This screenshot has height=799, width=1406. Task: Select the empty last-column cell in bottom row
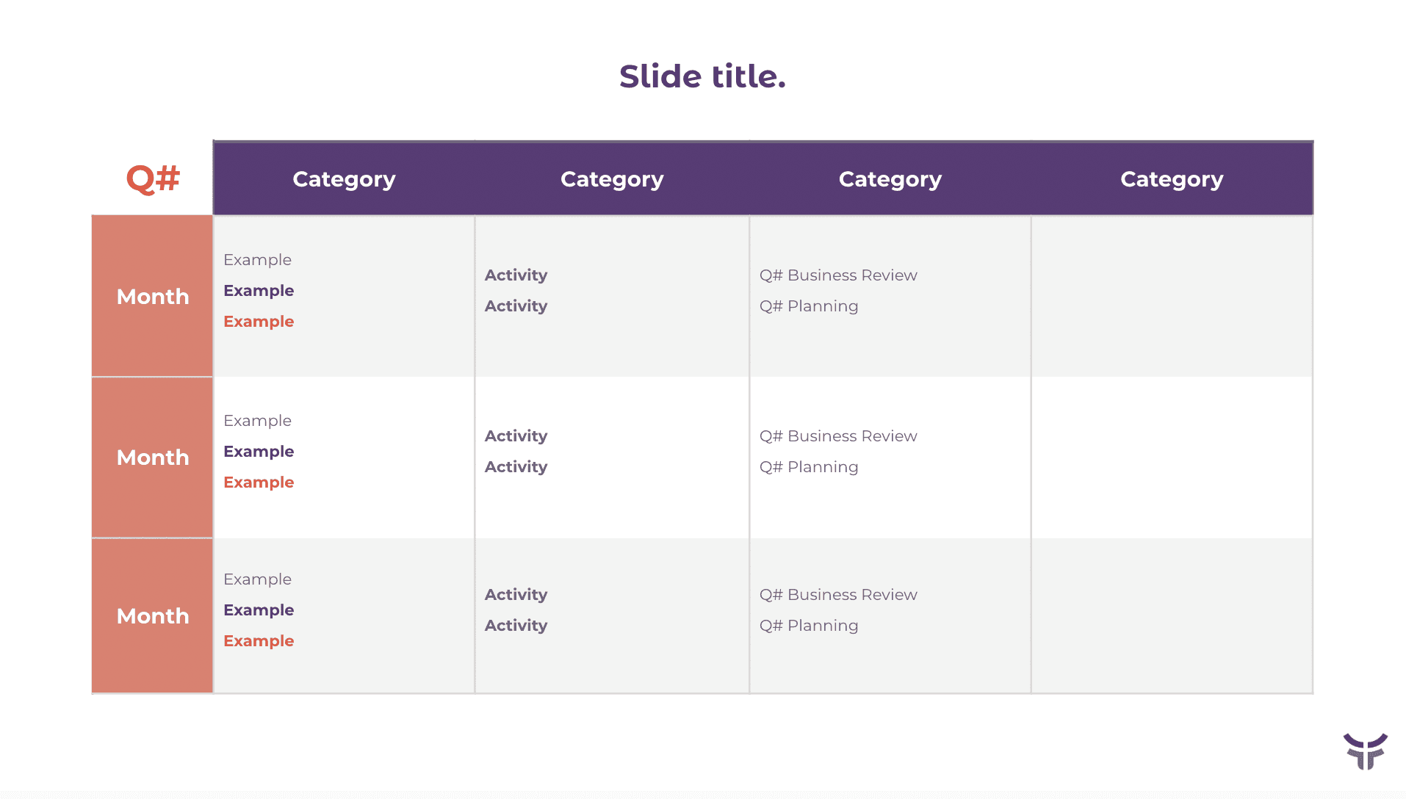pyautogui.click(x=1172, y=616)
